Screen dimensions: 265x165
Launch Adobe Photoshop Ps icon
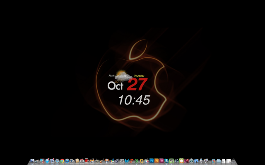point(152,160)
